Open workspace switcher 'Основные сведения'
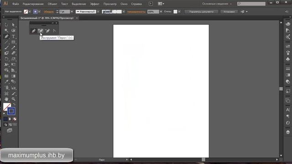Viewport: 292px width, 164px height. pos(217,4)
